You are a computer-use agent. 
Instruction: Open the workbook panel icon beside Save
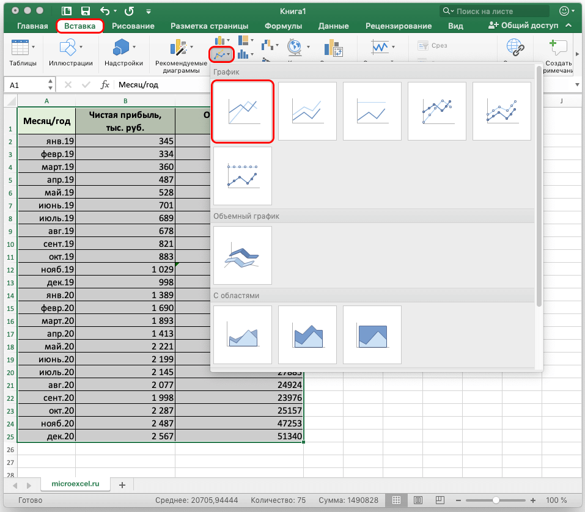click(67, 11)
